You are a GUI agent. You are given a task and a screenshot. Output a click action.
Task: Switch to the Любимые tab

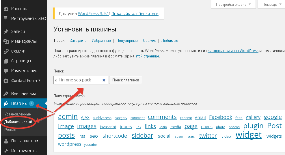click(169, 40)
